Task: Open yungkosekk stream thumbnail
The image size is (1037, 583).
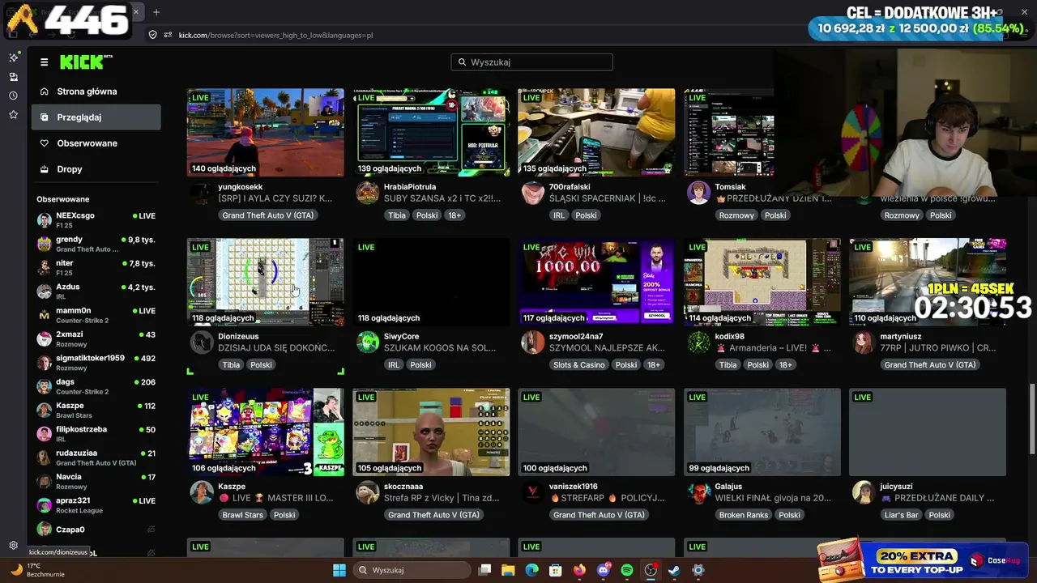Action: (x=266, y=132)
